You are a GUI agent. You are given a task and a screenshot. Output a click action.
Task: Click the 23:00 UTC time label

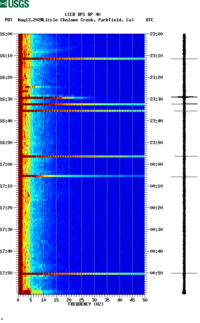coord(157,34)
